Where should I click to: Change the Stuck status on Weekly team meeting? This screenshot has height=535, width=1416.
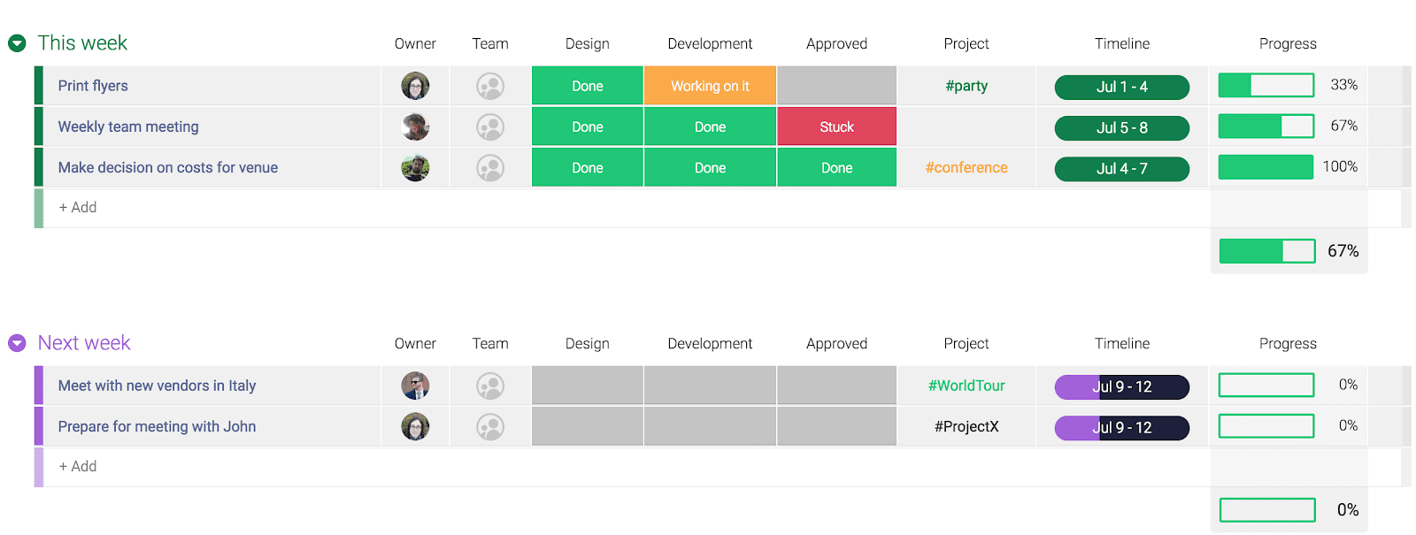point(836,126)
